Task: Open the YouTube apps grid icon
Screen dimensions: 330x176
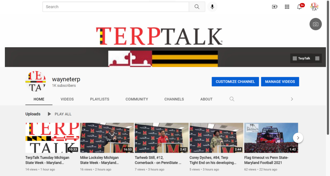Action: pos(287,7)
